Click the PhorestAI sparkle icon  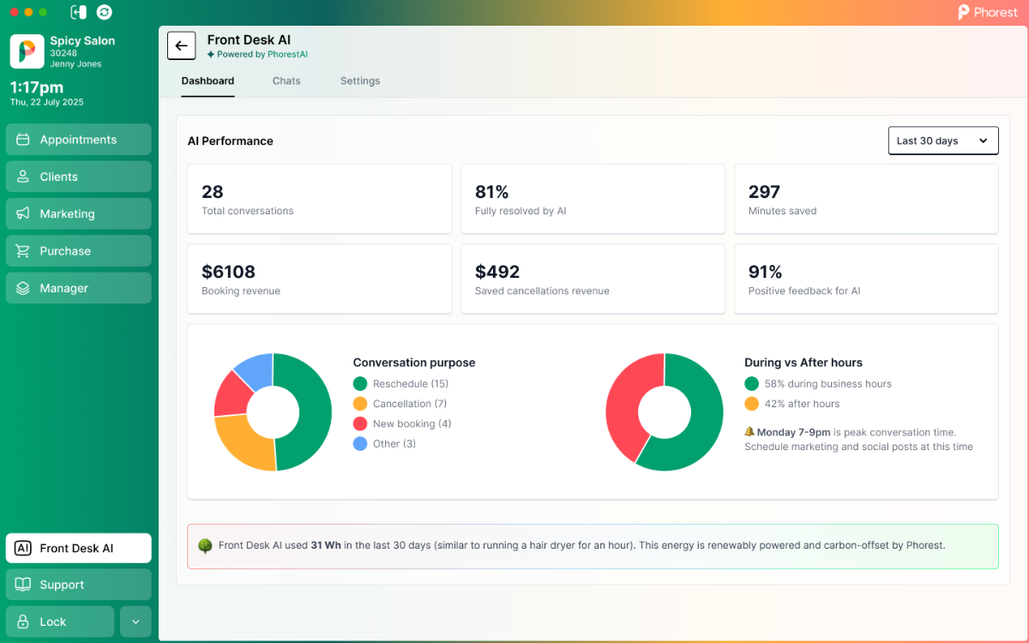coord(211,55)
